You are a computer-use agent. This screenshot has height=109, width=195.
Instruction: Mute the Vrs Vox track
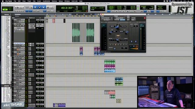23,26
